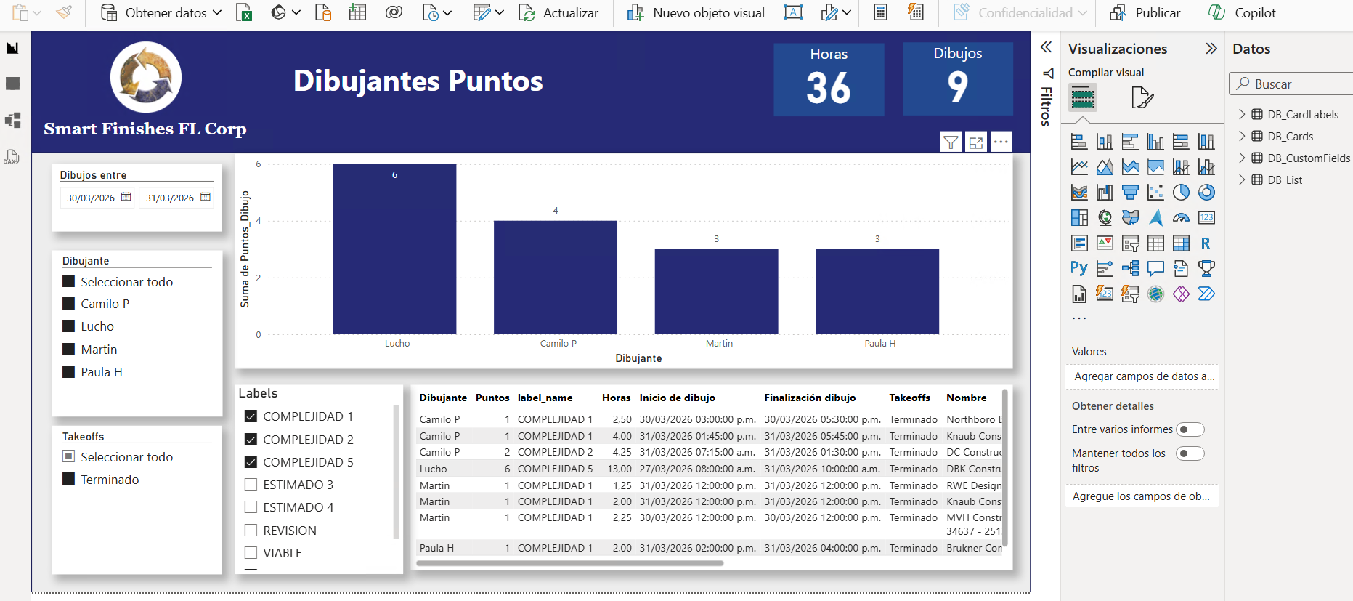Expand the DB_CustomFields table
Image resolution: width=1353 pixels, height=601 pixels.
click(1242, 158)
